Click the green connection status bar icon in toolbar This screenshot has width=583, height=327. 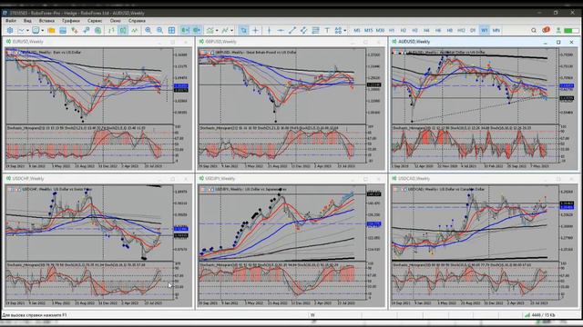coord(571,31)
